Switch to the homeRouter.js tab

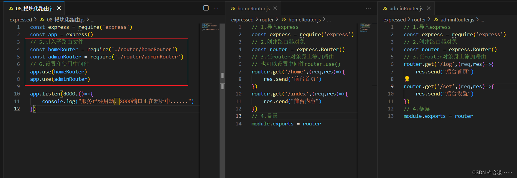tap(253, 9)
